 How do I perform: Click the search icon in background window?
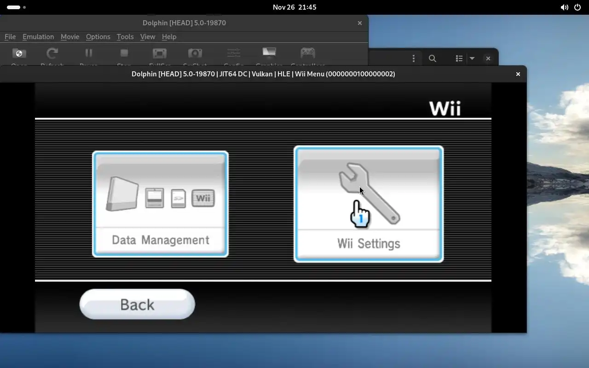(433, 58)
